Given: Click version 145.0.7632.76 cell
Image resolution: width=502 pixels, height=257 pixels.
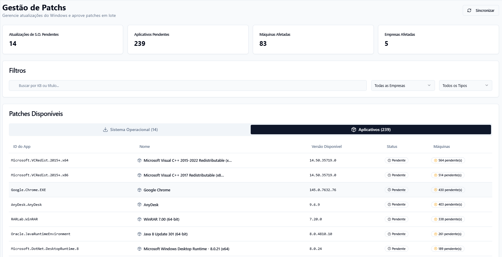Looking at the screenshot, I should click(x=323, y=190).
